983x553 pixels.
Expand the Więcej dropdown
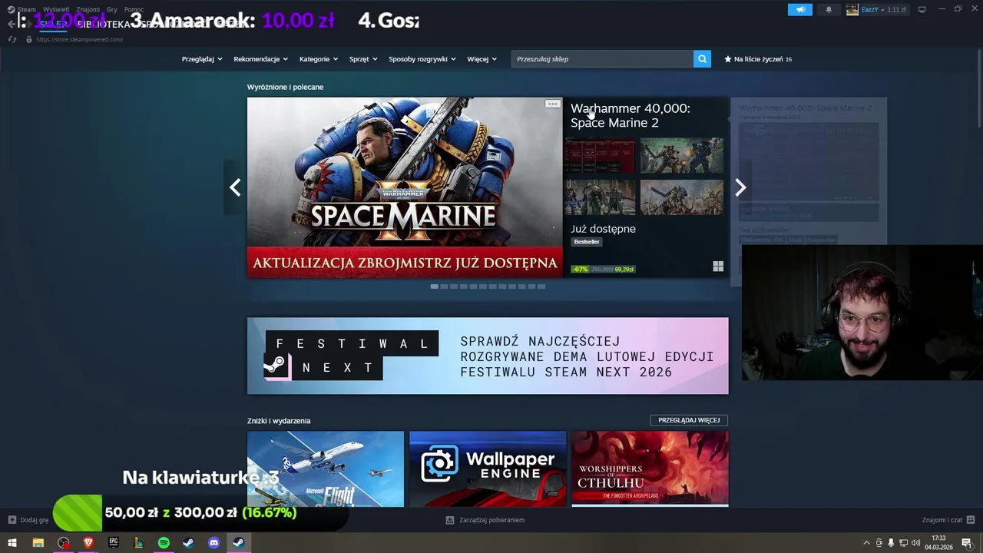(x=482, y=59)
